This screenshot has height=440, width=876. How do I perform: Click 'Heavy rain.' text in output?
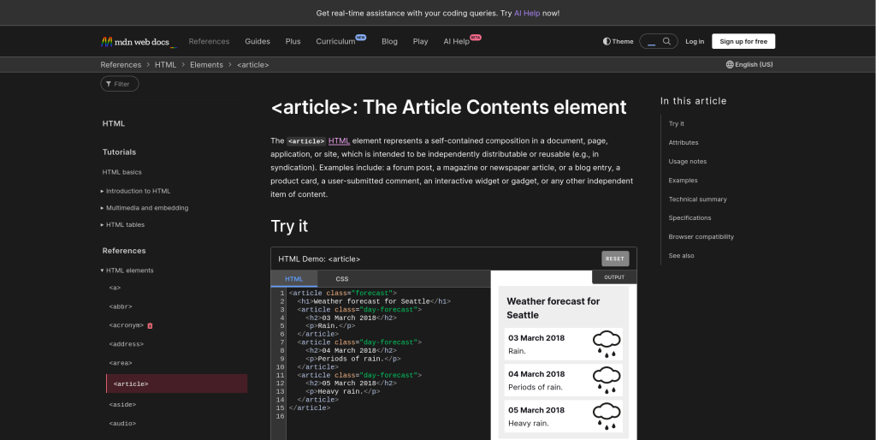[x=528, y=423]
